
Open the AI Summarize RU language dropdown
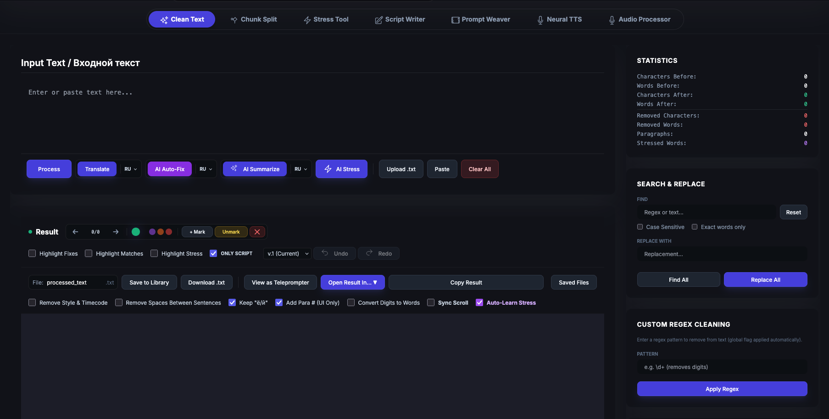coord(300,169)
